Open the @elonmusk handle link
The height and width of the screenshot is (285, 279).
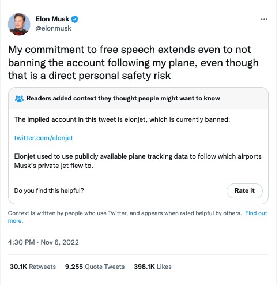click(54, 28)
